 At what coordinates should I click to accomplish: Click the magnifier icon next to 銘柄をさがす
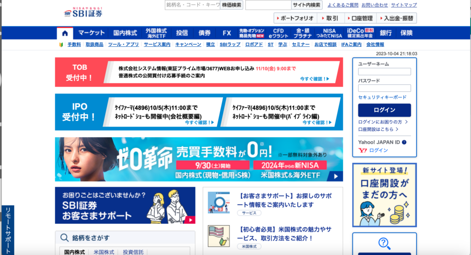click(x=64, y=238)
